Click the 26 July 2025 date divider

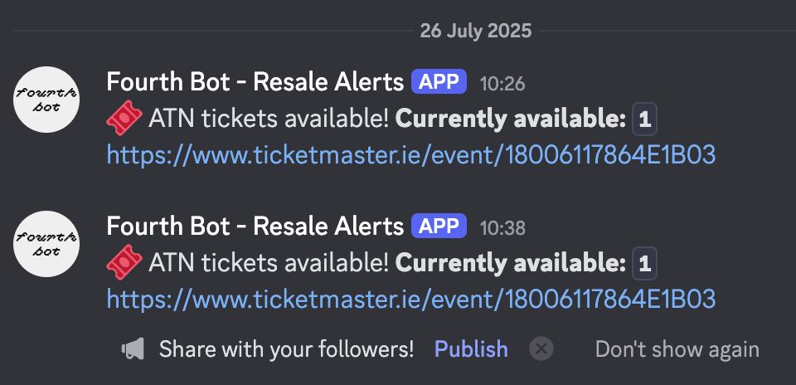(x=476, y=31)
